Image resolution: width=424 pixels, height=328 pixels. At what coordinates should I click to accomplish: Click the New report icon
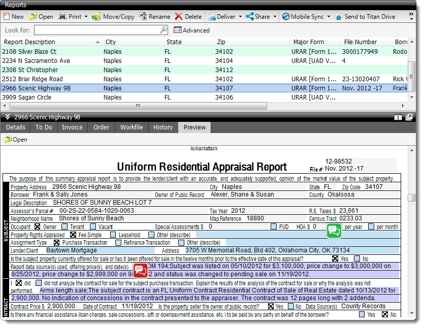[x=6, y=17]
